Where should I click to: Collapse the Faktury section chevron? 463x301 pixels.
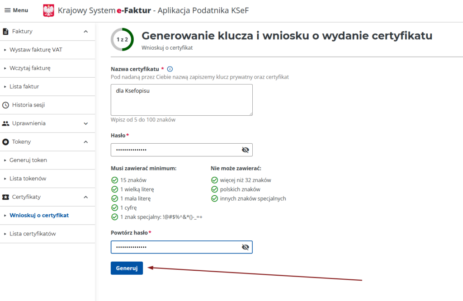[86, 31]
